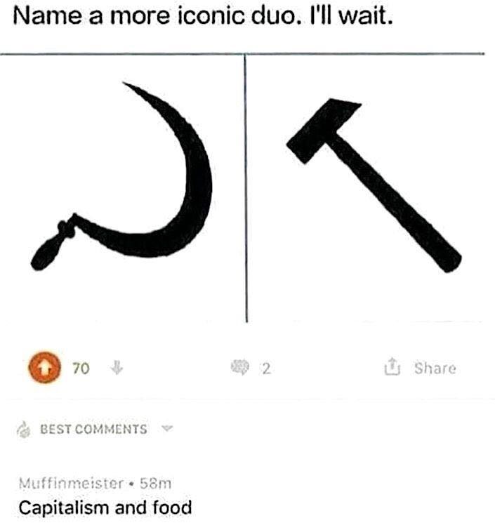495x530 pixels.
Task: Select the comment 'Capitalism and food'
Action: 105,508
